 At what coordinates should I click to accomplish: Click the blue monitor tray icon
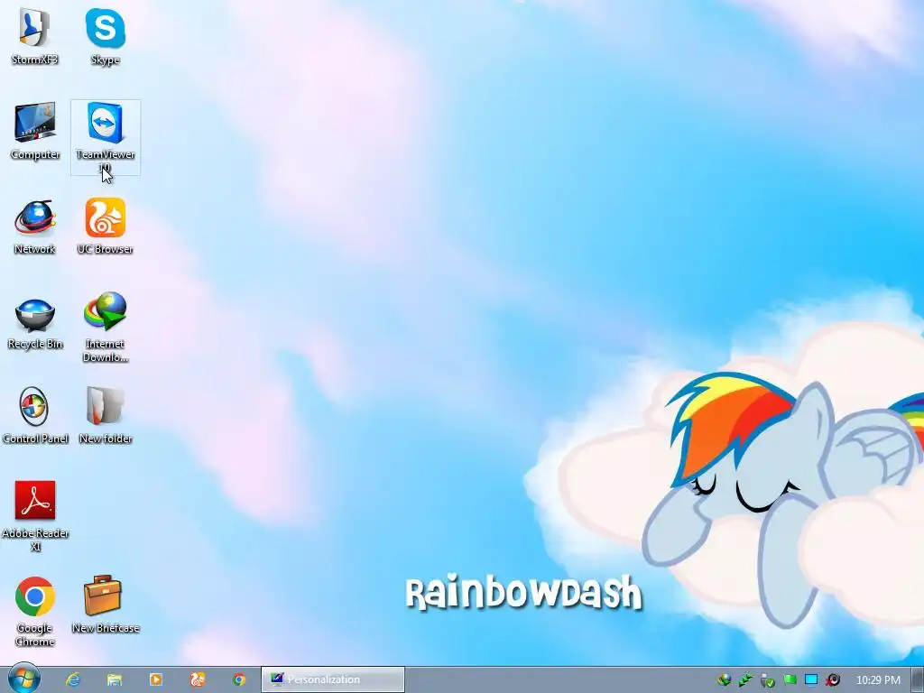[x=811, y=680]
